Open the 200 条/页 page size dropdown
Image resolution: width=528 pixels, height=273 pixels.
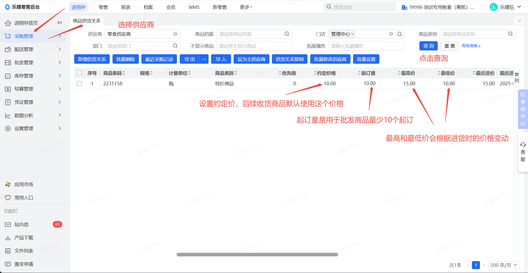pyautogui.click(x=504, y=265)
